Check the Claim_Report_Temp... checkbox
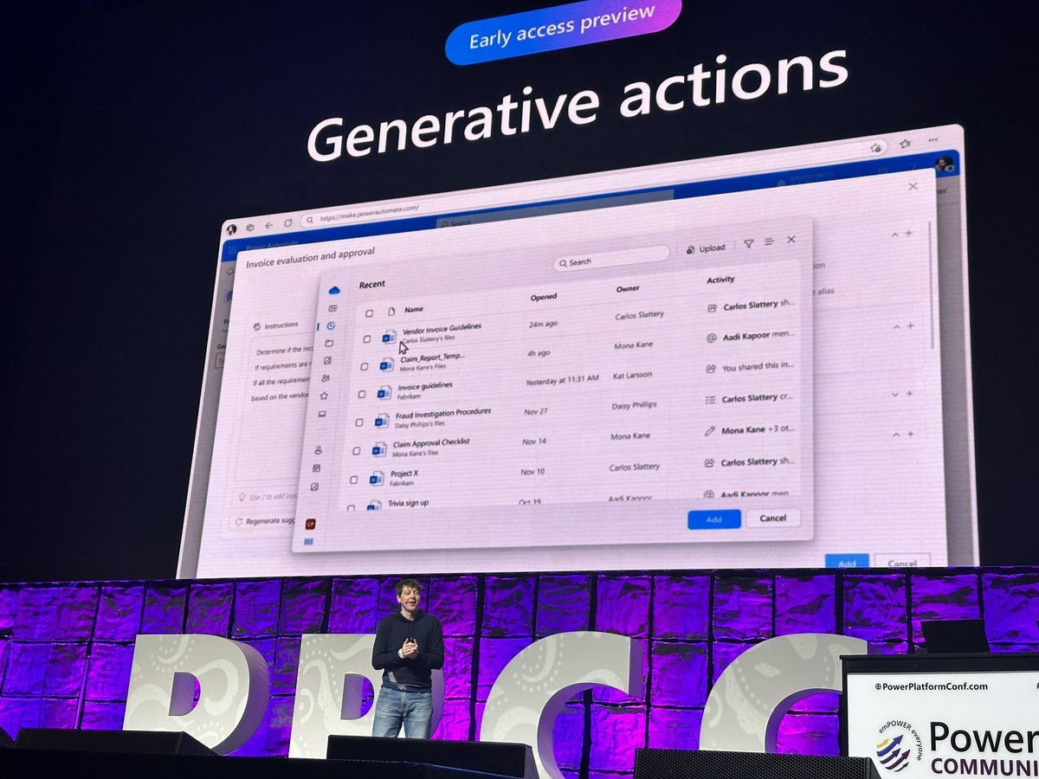Screen dimensions: 1039x779 pyautogui.click(x=364, y=366)
